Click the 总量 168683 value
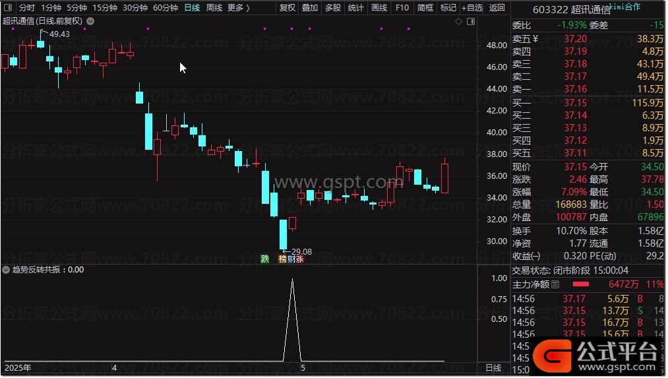This screenshot has height=378, width=668. tap(571, 205)
